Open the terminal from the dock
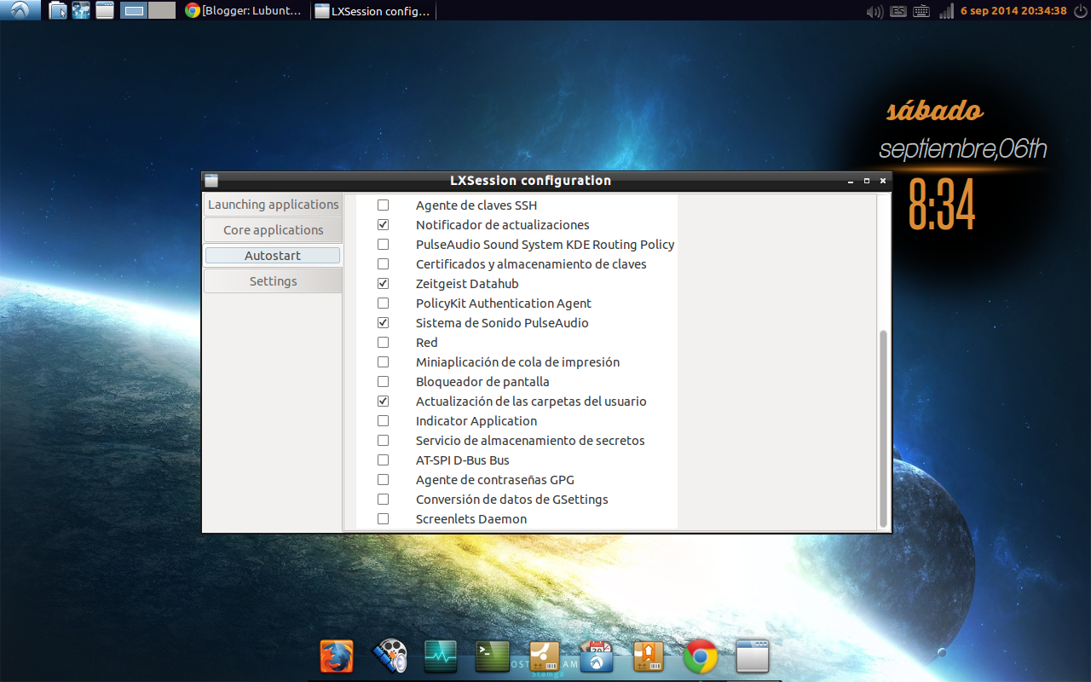This screenshot has height=682, width=1091. (x=492, y=656)
